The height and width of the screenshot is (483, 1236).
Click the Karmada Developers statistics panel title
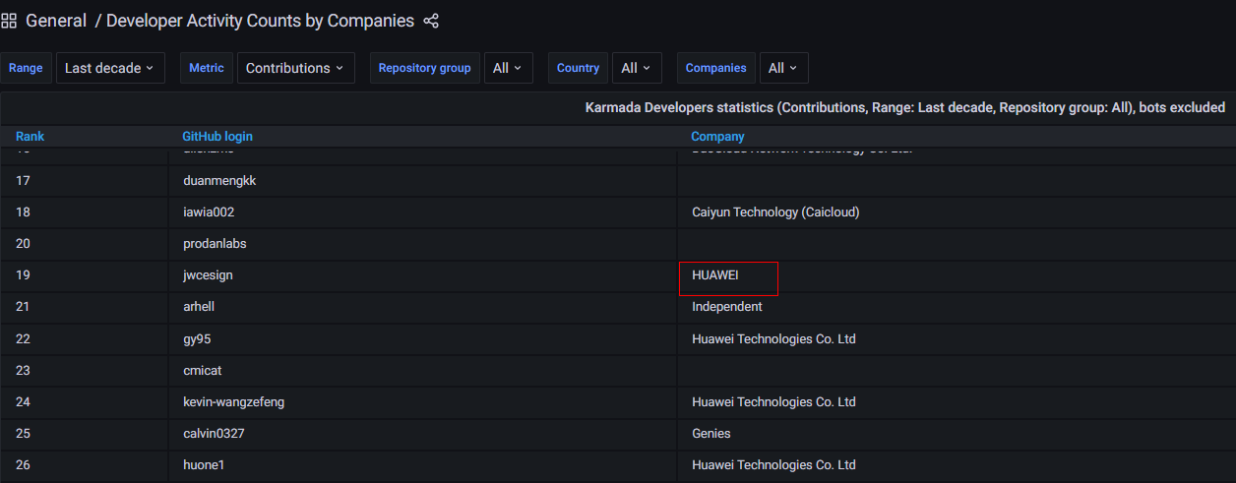904,107
